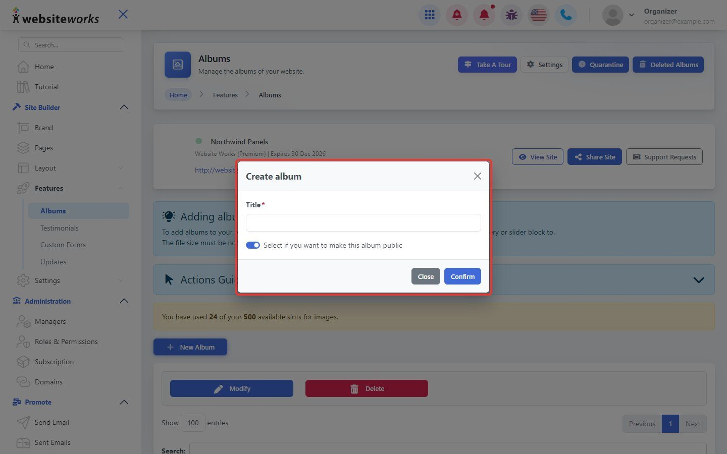Collapse the Administration section
The height and width of the screenshot is (454, 727).
(124, 301)
